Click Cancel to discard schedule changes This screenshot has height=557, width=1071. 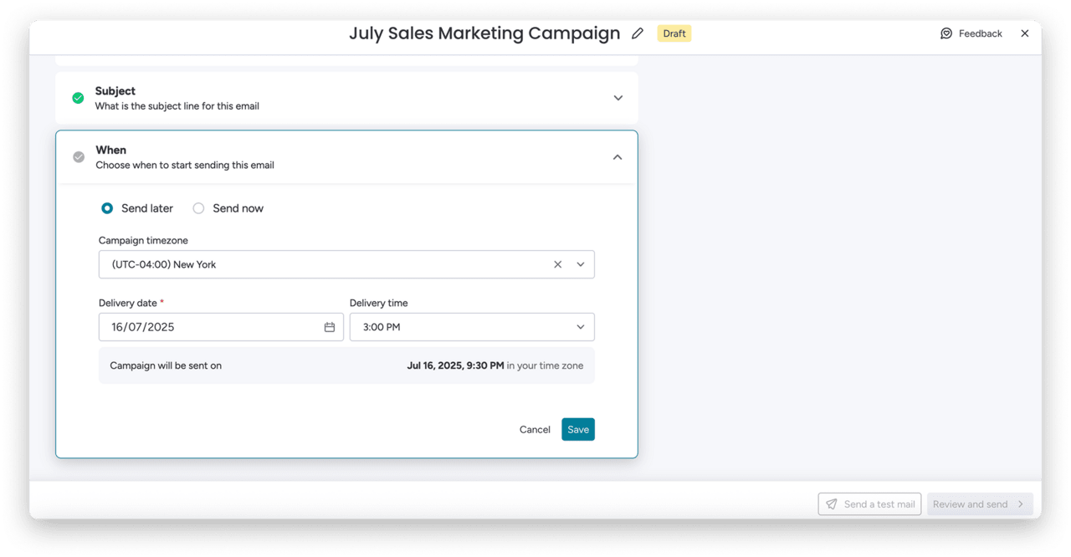coord(535,429)
